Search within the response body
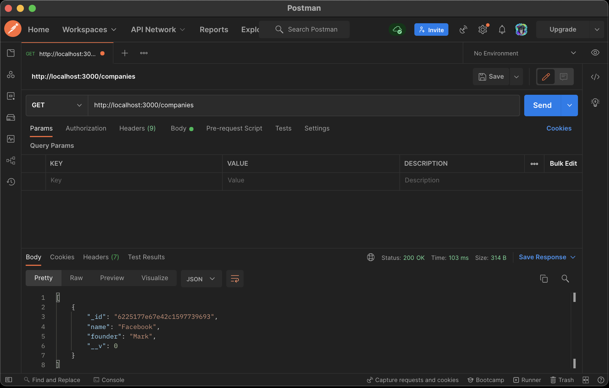 565,279
